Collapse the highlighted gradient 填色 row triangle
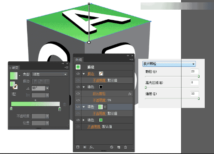Screen dimensions: 214x154 [84, 107]
